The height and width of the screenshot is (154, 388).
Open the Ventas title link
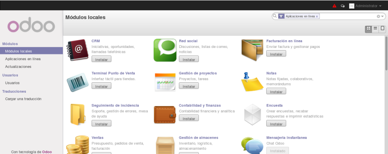pos(97,138)
